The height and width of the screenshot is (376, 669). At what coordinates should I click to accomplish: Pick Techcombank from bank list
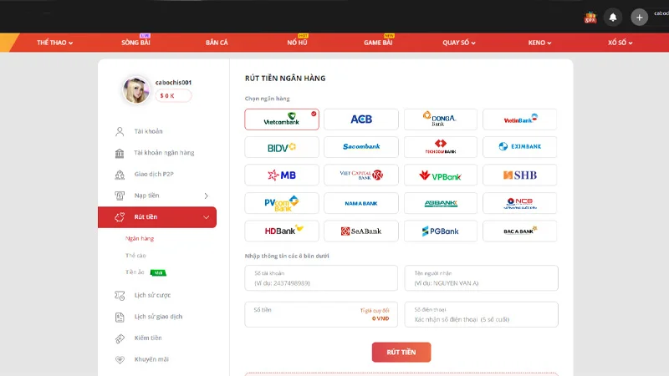coord(440,147)
